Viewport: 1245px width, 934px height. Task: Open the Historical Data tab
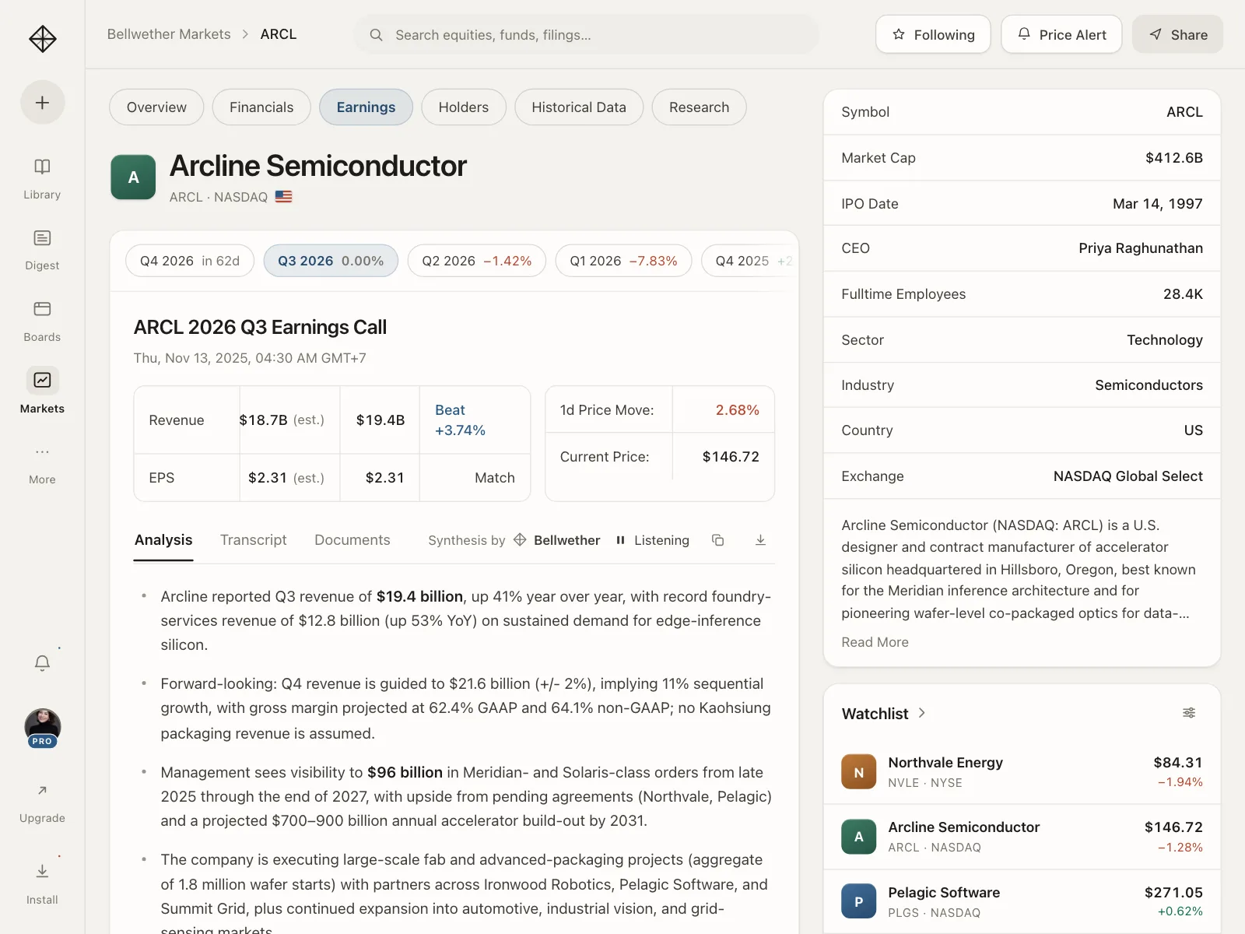579,107
